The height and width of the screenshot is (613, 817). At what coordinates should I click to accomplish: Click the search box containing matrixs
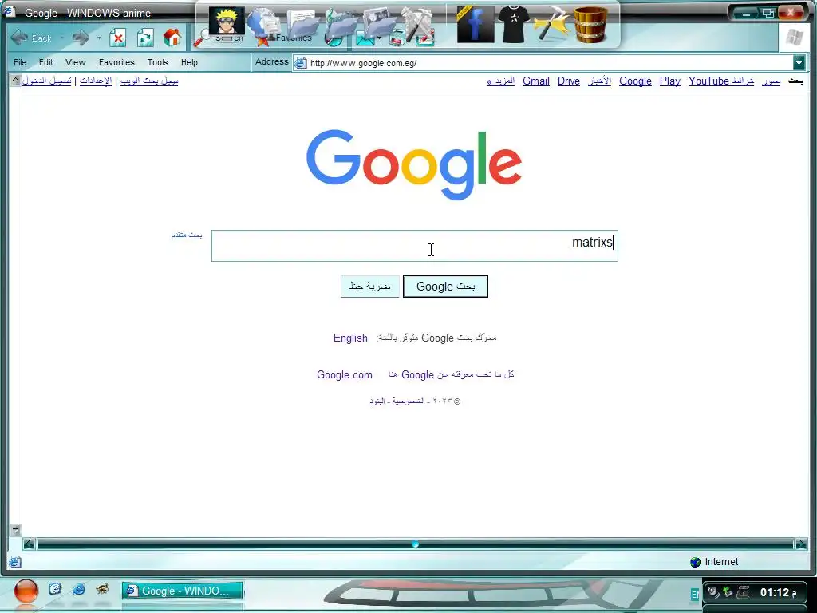[415, 246]
